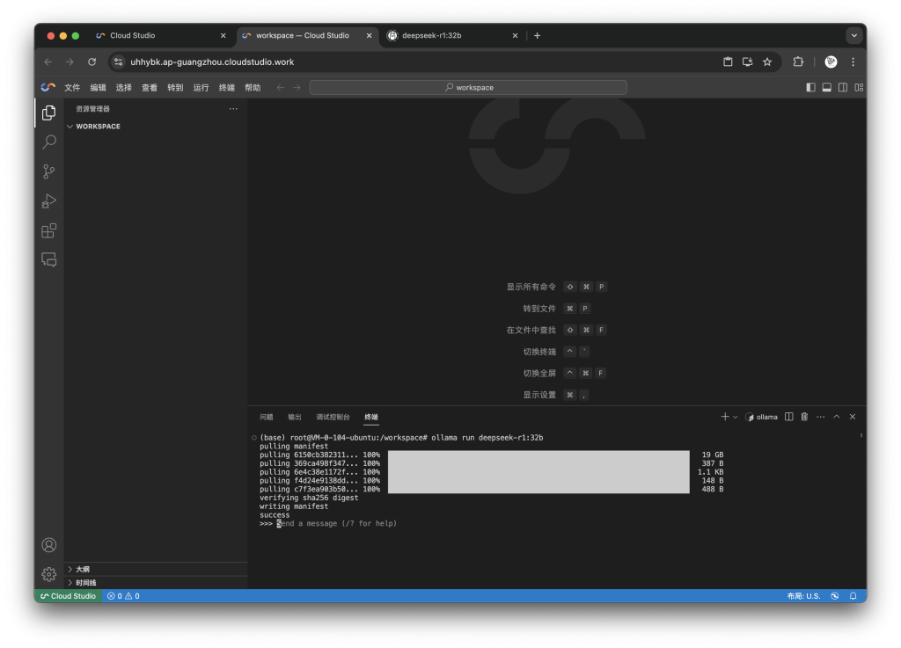Open notifications bell in status bar
The height and width of the screenshot is (648, 901).
tap(853, 596)
